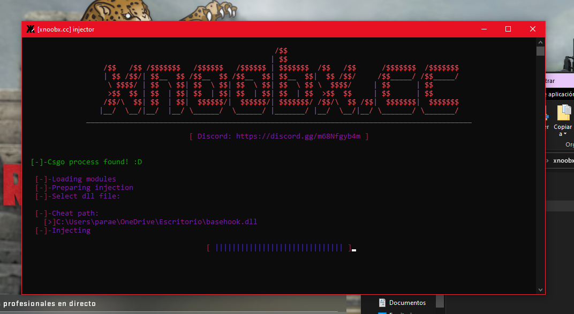This screenshot has height=314, width=574.
Task: Click the basehook.dll path text
Action: coord(150,222)
